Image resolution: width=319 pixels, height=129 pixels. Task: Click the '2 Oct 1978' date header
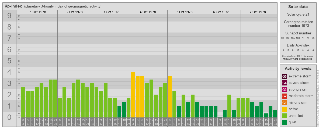pyautogui.click(x=74, y=12)
